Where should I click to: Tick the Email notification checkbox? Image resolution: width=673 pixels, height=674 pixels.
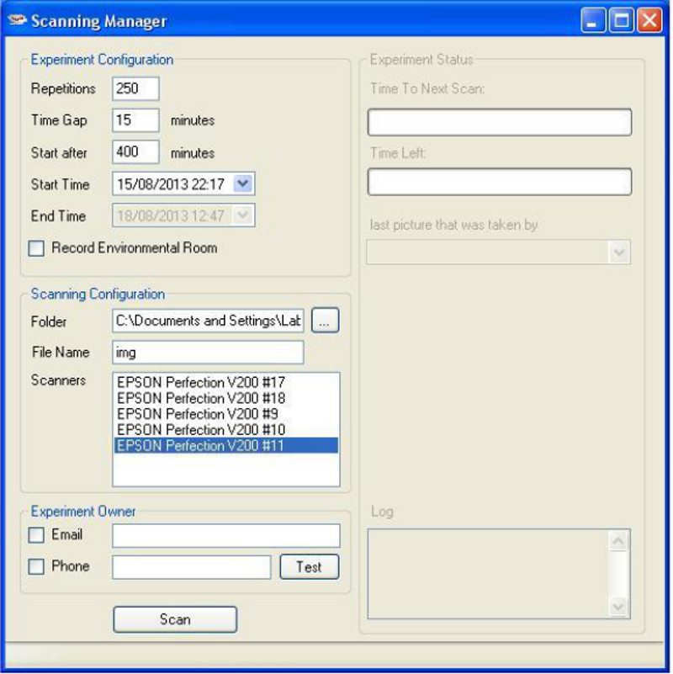[x=36, y=535]
